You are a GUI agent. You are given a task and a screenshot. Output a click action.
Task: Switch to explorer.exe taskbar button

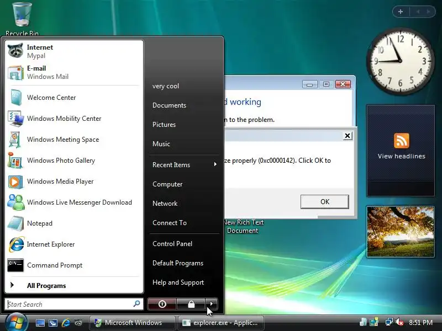221,323
